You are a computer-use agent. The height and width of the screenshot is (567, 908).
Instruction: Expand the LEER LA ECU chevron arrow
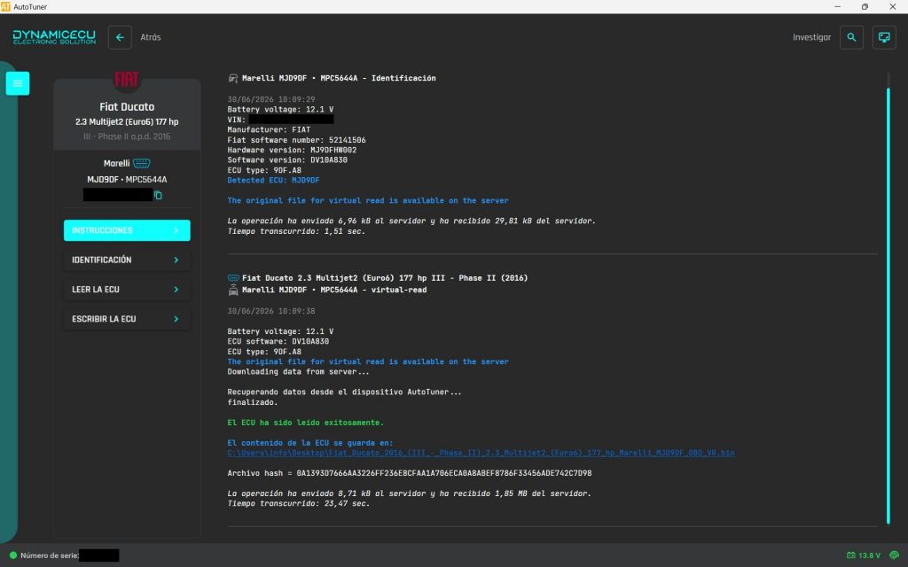click(x=176, y=290)
